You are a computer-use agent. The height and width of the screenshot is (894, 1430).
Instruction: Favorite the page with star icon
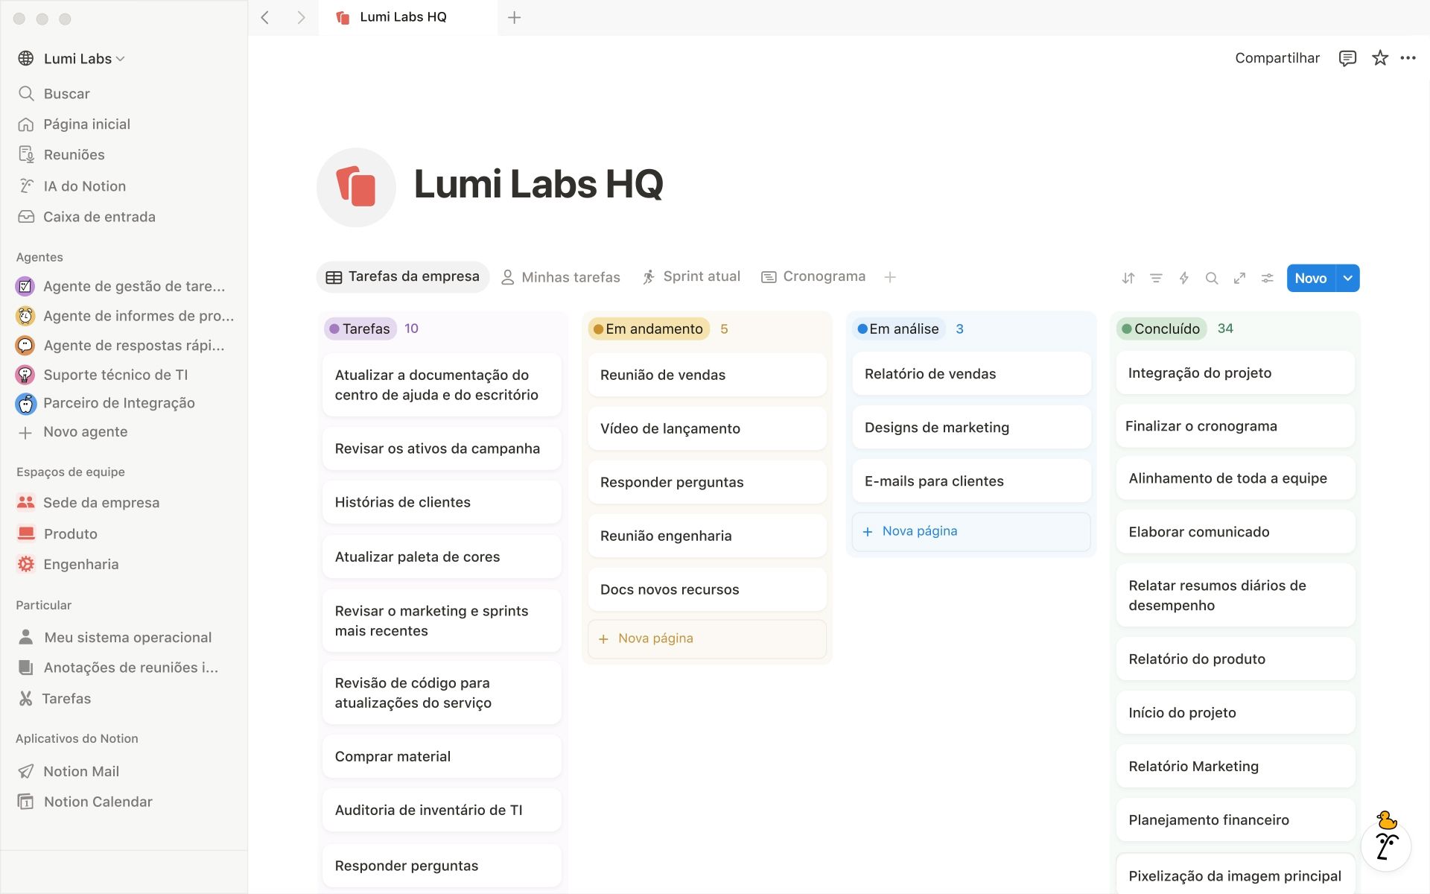pyautogui.click(x=1380, y=58)
